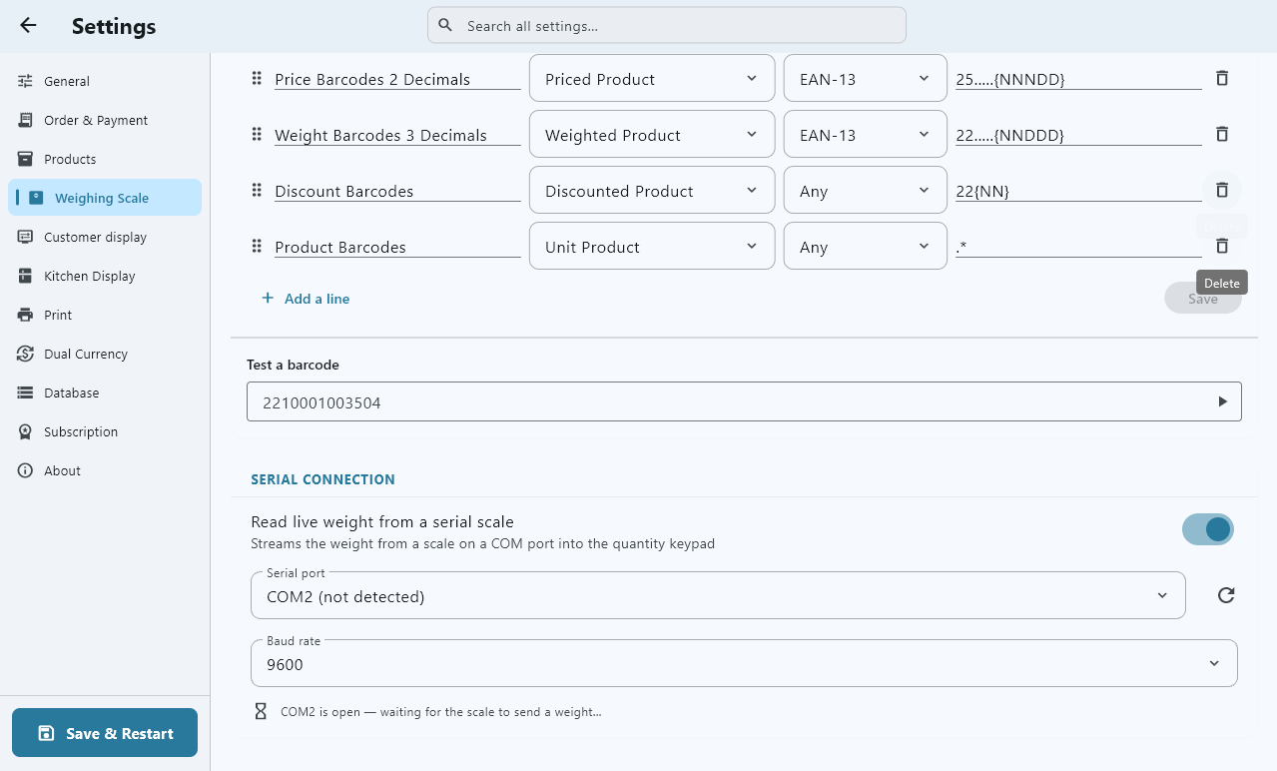Open Customer display settings
1277x771 pixels.
point(105,237)
